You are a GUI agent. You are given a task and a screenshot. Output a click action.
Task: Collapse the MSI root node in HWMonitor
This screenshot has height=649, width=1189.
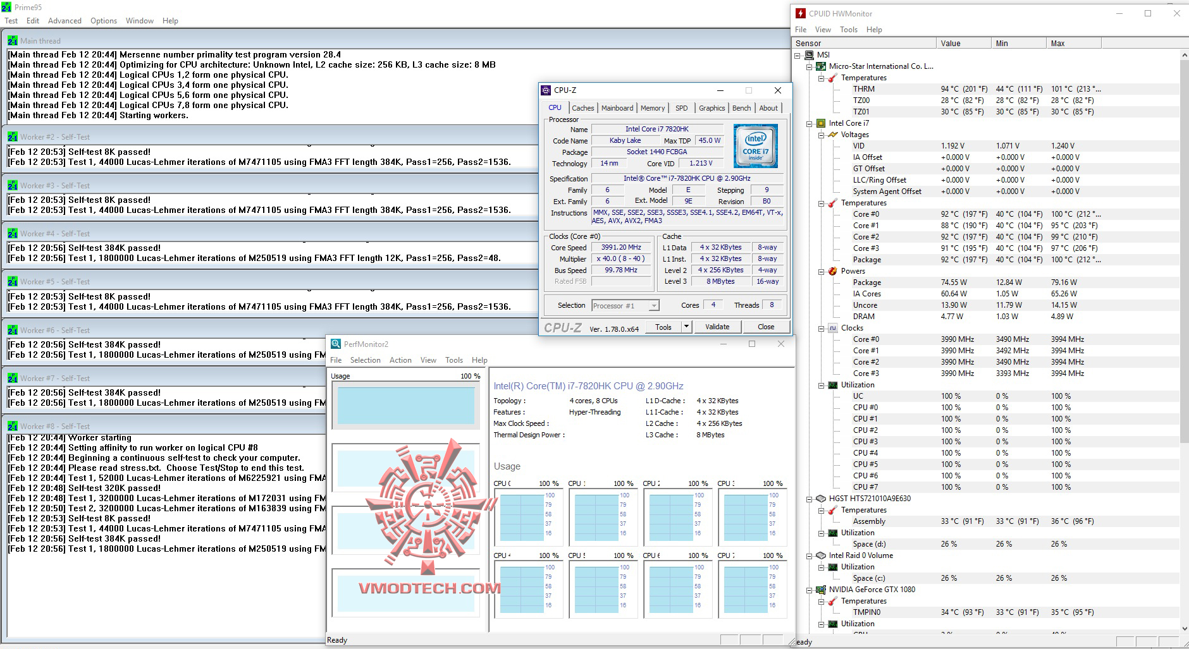tap(798, 55)
